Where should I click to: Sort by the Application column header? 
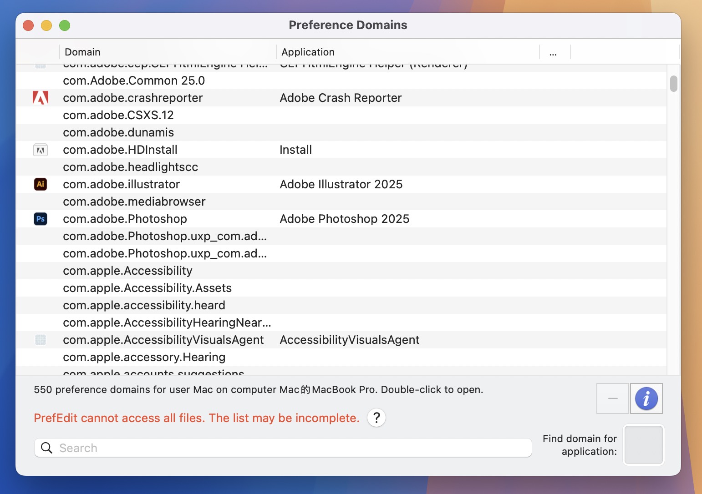click(x=308, y=52)
